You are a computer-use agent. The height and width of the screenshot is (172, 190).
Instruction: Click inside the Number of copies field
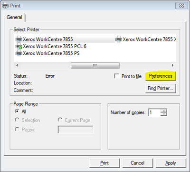pos(154,112)
